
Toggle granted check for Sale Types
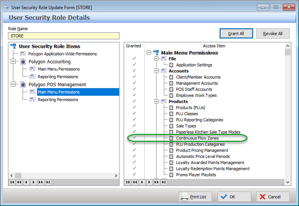click(134, 125)
